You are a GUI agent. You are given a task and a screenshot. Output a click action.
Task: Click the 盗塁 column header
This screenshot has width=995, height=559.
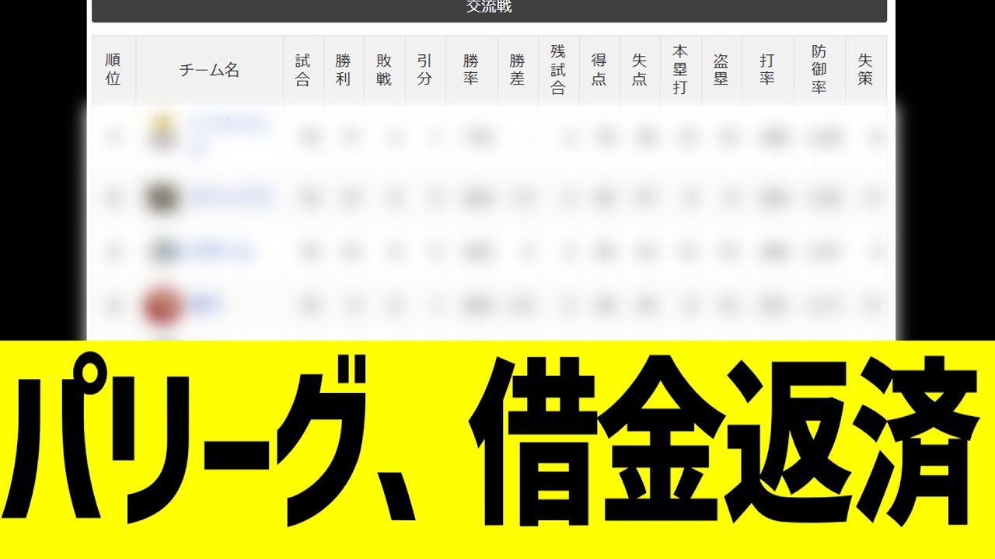pos(721,70)
